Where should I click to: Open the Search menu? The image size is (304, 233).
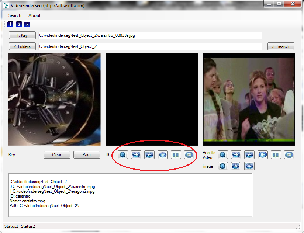pos(15,15)
